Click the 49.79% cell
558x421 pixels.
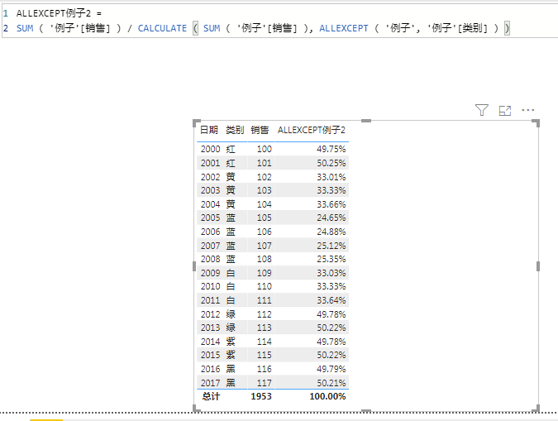click(x=331, y=370)
